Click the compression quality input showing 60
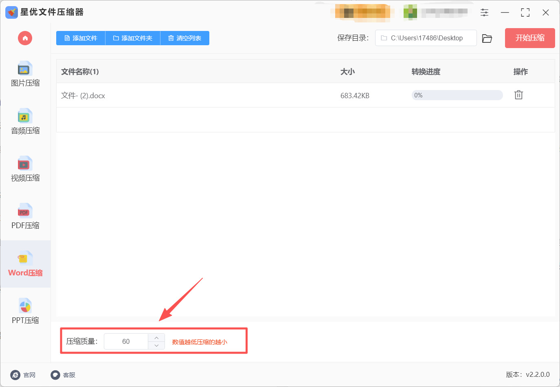This screenshot has width=560, height=387. tap(126, 341)
